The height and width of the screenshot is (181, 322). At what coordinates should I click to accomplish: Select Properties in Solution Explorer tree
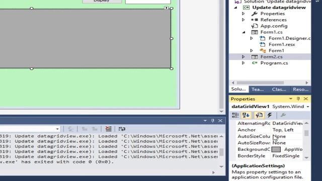click(273, 14)
